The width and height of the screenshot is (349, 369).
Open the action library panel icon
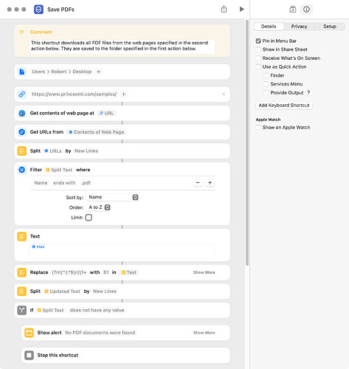(x=293, y=10)
